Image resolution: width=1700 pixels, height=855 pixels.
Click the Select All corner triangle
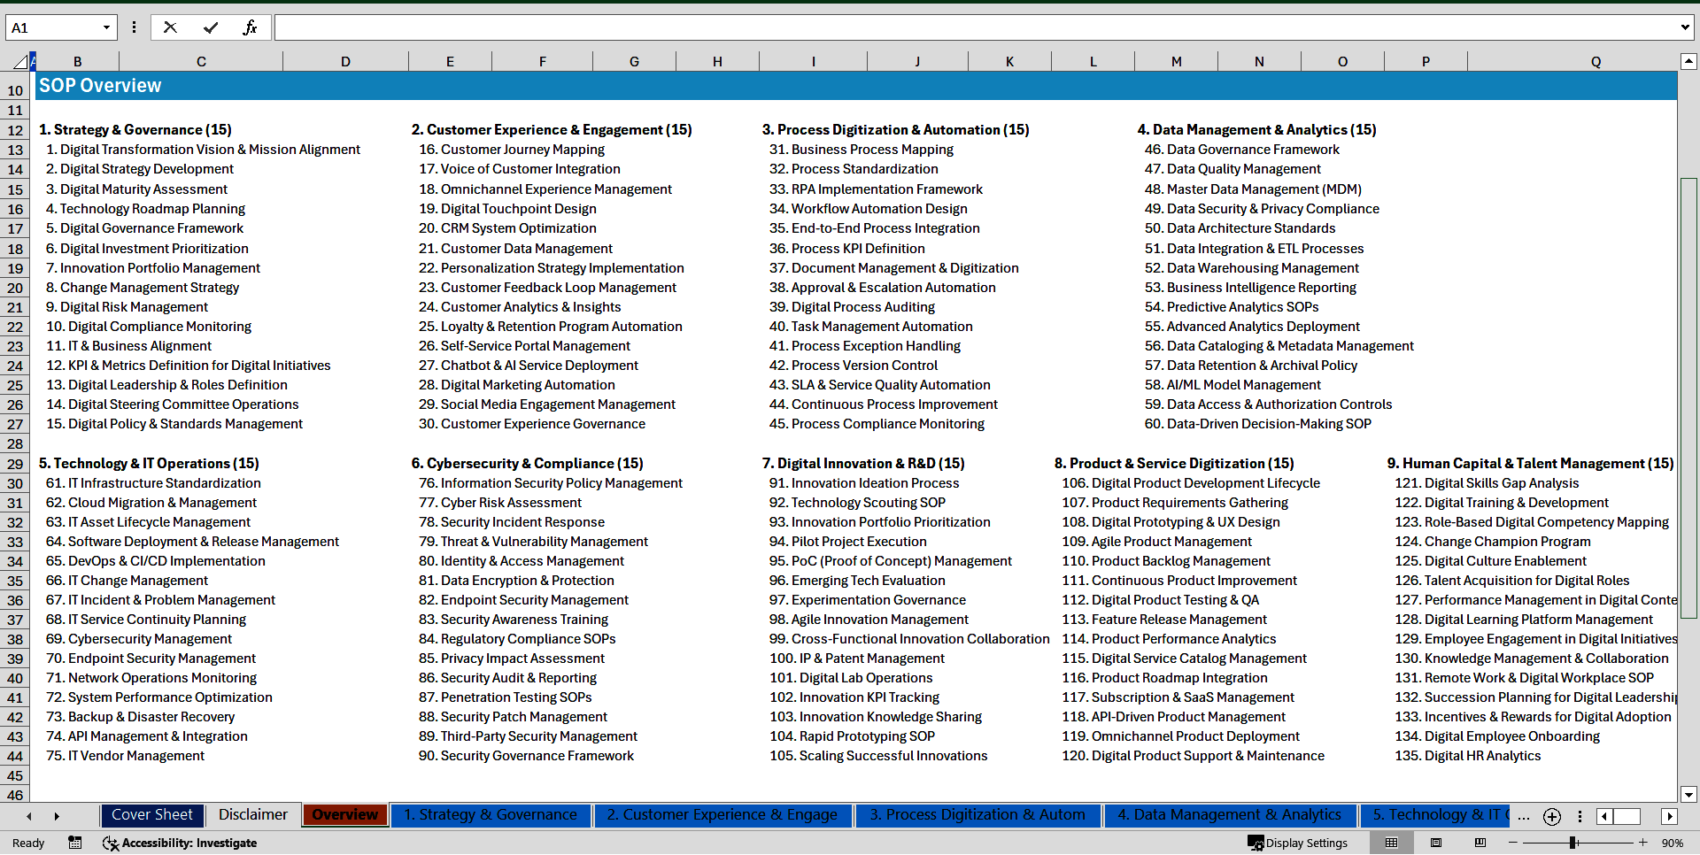(x=19, y=61)
